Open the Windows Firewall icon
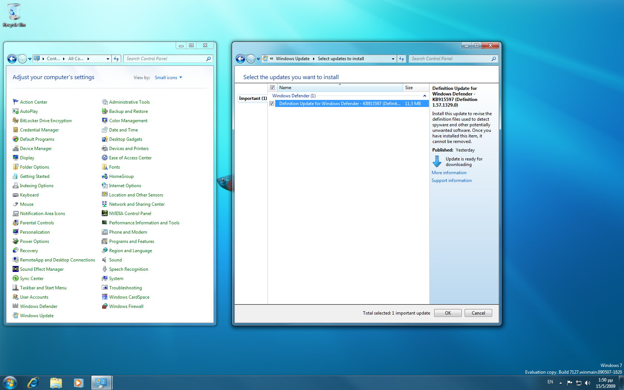 (x=105, y=306)
